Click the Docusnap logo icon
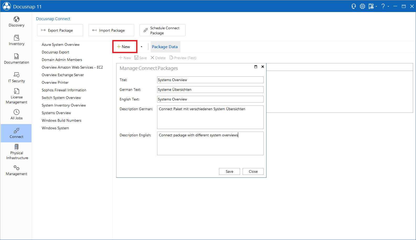Screen dimensions: 416x240 (x=7, y=6)
